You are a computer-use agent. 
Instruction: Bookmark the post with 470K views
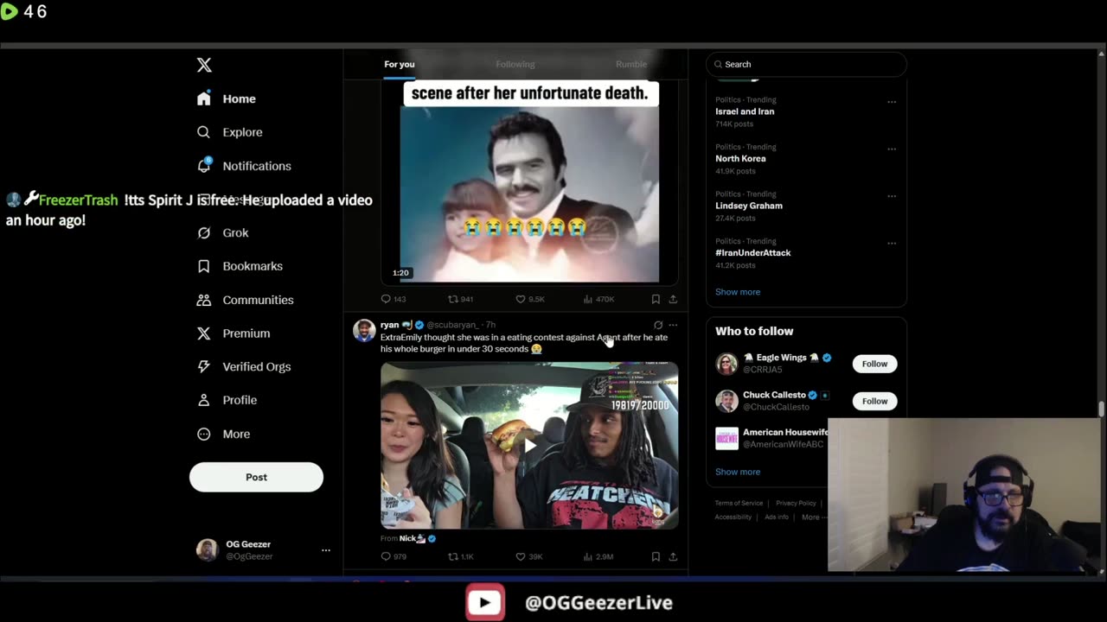point(656,299)
